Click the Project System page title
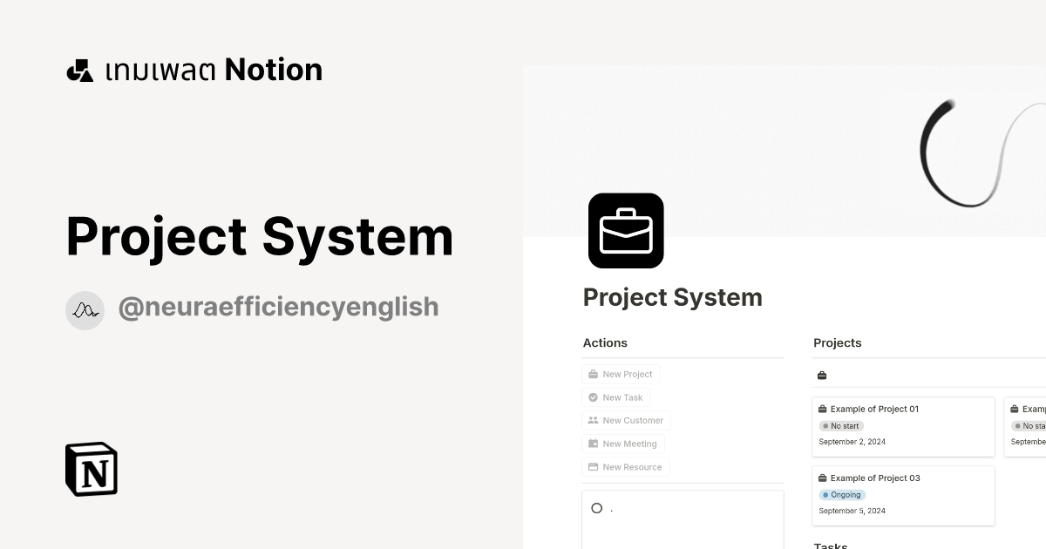The height and width of the screenshot is (549, 1046). pos(672,298)
